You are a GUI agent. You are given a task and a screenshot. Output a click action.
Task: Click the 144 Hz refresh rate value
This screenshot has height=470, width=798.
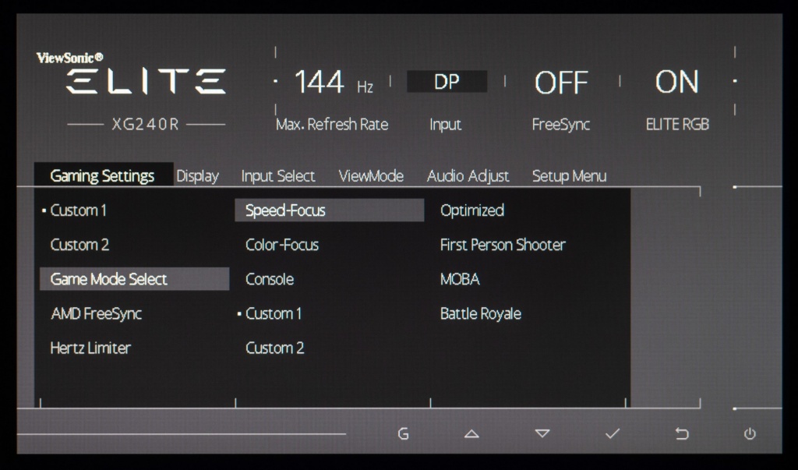coord(334,82)
